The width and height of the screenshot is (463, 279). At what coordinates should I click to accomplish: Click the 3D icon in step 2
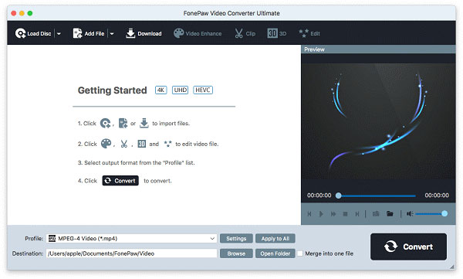[142, 144]
